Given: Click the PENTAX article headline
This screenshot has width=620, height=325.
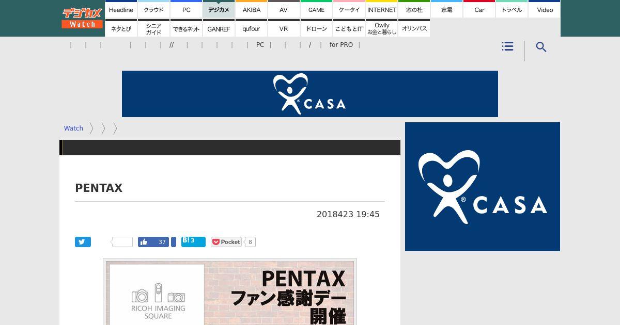Looking at the screenshot, I should [x=99, y=188].
